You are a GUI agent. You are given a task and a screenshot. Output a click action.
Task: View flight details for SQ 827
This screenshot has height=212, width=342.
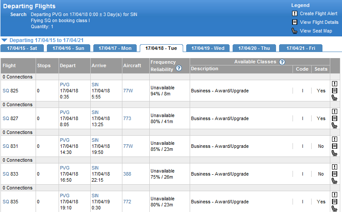pyautogui.click(x=335, y=118)
